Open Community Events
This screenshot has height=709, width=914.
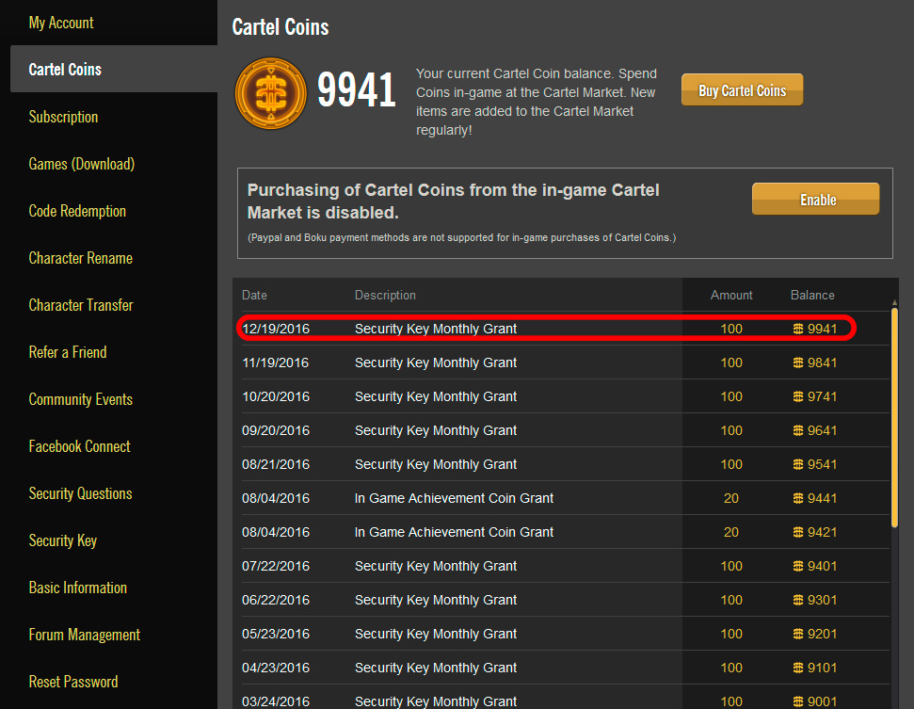tap(80, 399)
